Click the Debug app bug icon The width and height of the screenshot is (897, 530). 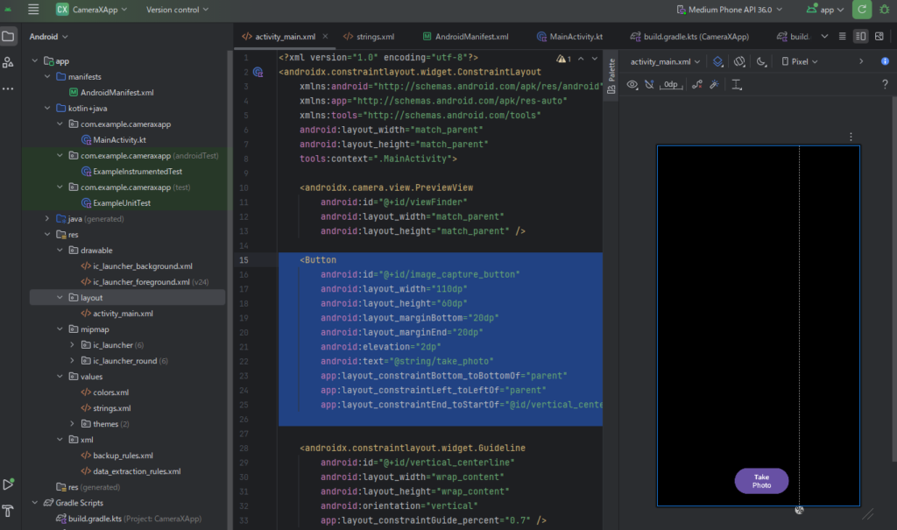(883, 10)
